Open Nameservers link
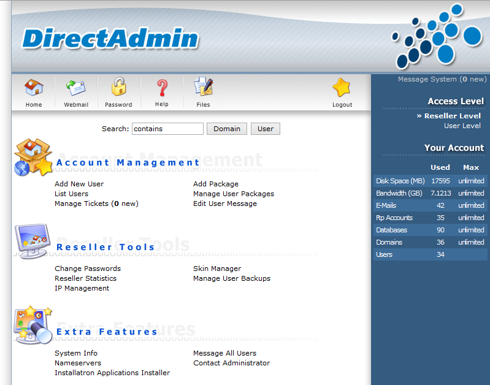 pos(78,363)
